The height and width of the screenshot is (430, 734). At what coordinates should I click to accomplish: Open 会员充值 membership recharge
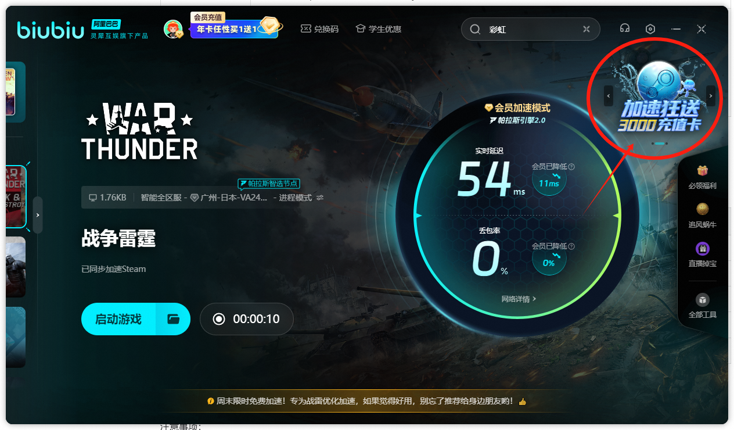tap(207, 17)
